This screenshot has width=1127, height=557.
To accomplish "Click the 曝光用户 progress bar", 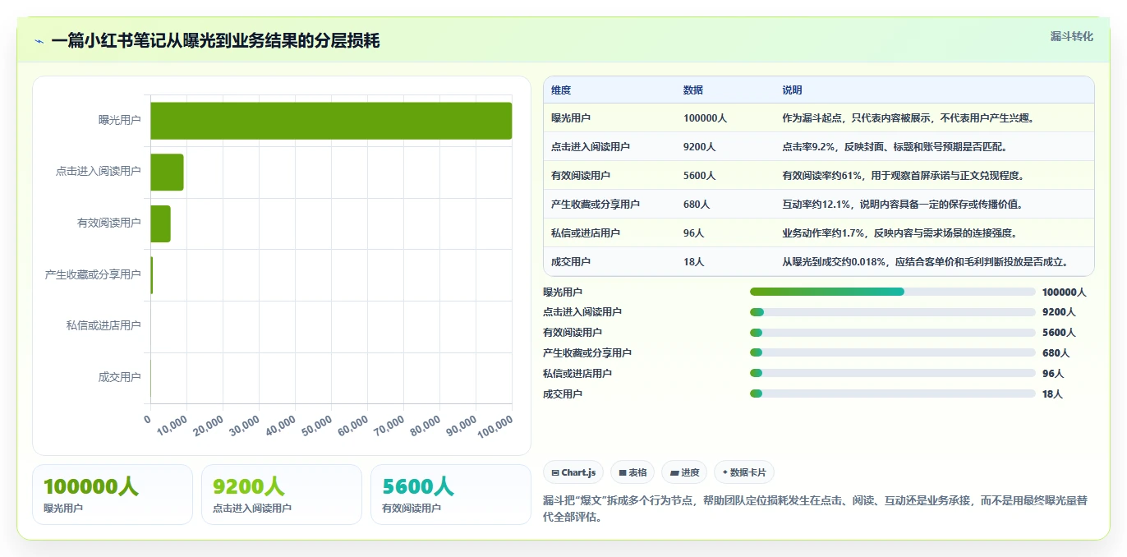I will (892, 292).
